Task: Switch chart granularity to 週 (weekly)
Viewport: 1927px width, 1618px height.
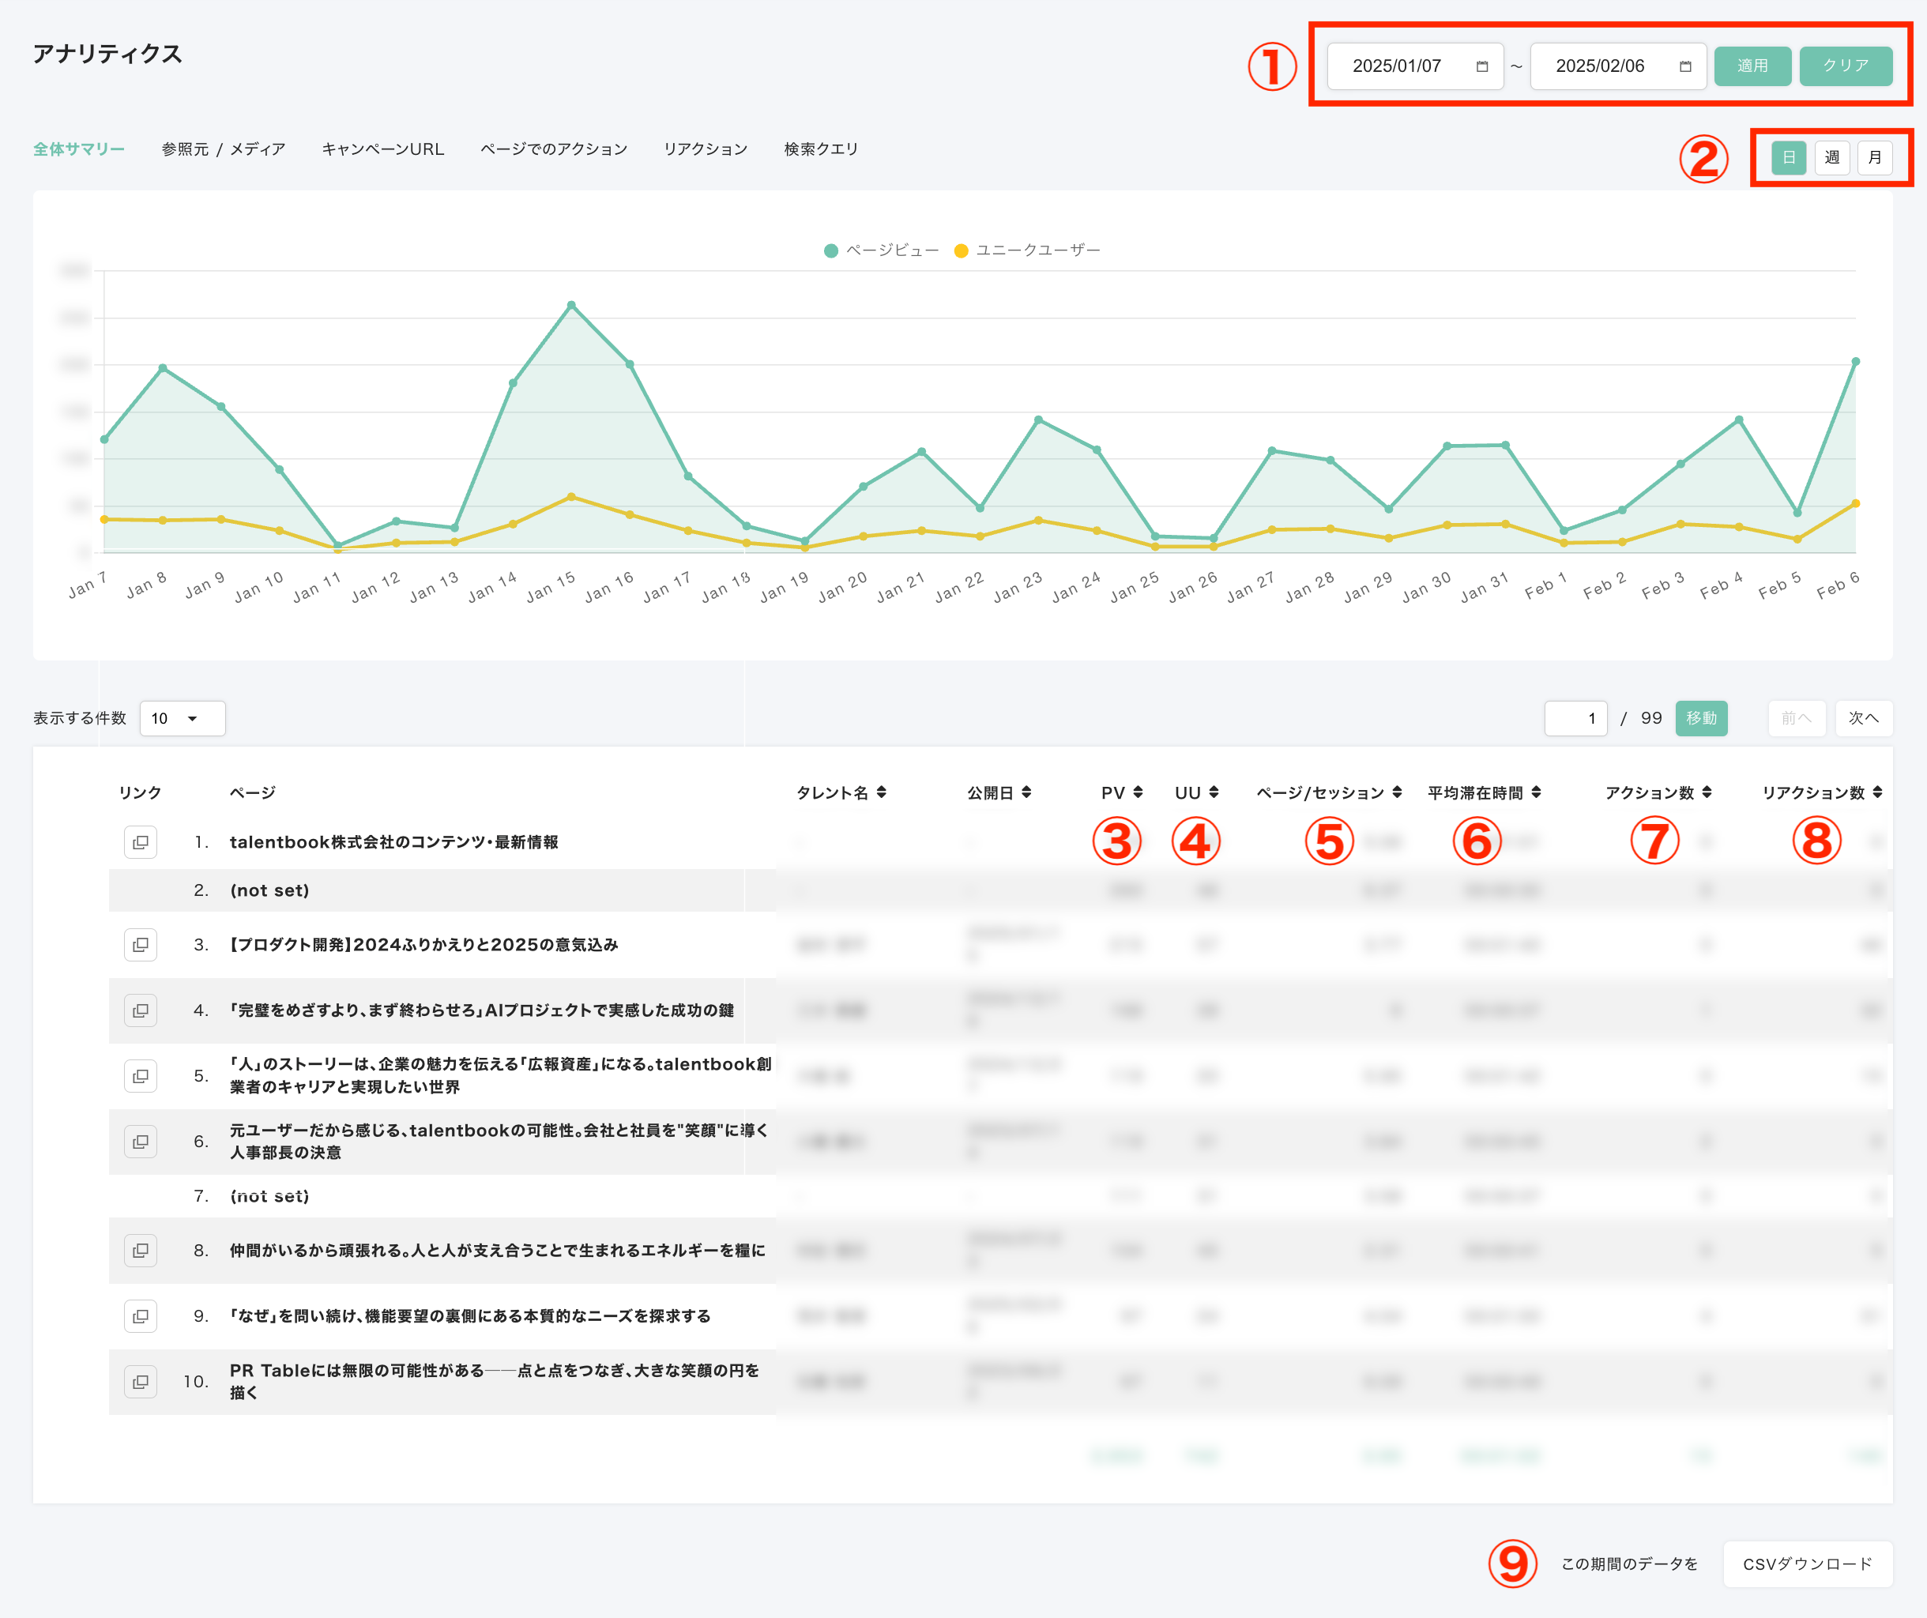Action: point(1831,157)
